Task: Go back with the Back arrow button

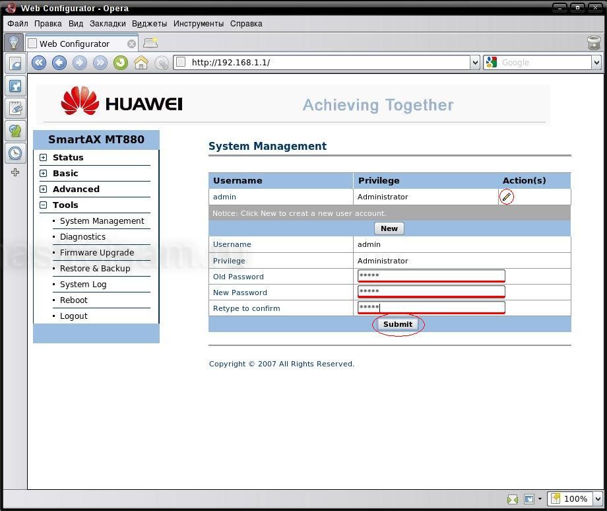Action: 59,62
